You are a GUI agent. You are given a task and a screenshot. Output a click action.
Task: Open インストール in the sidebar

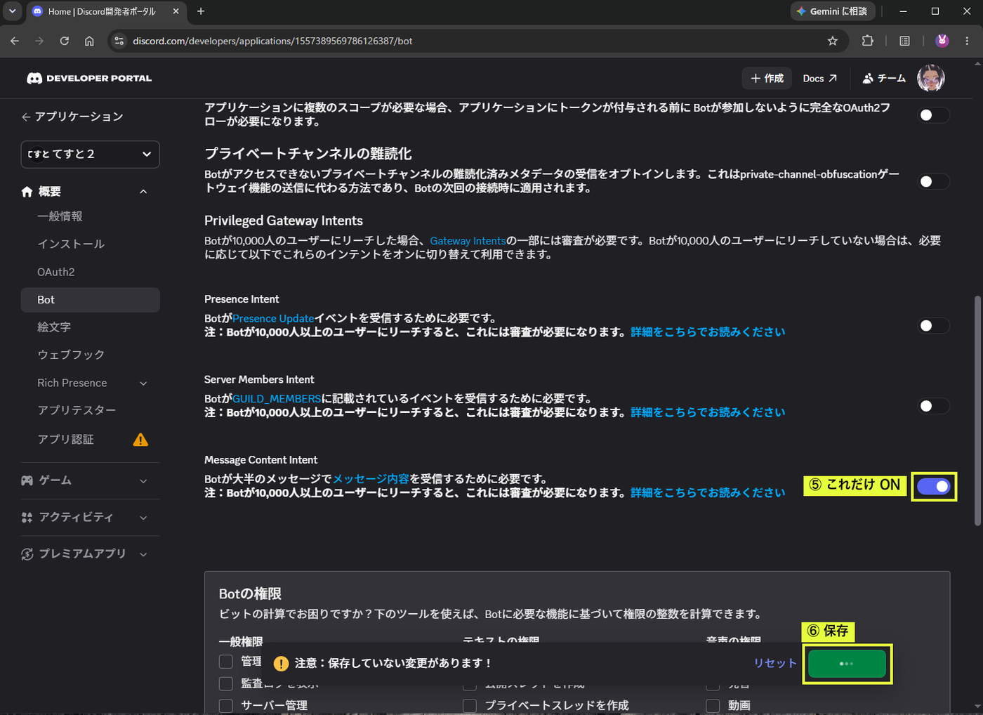91,244
